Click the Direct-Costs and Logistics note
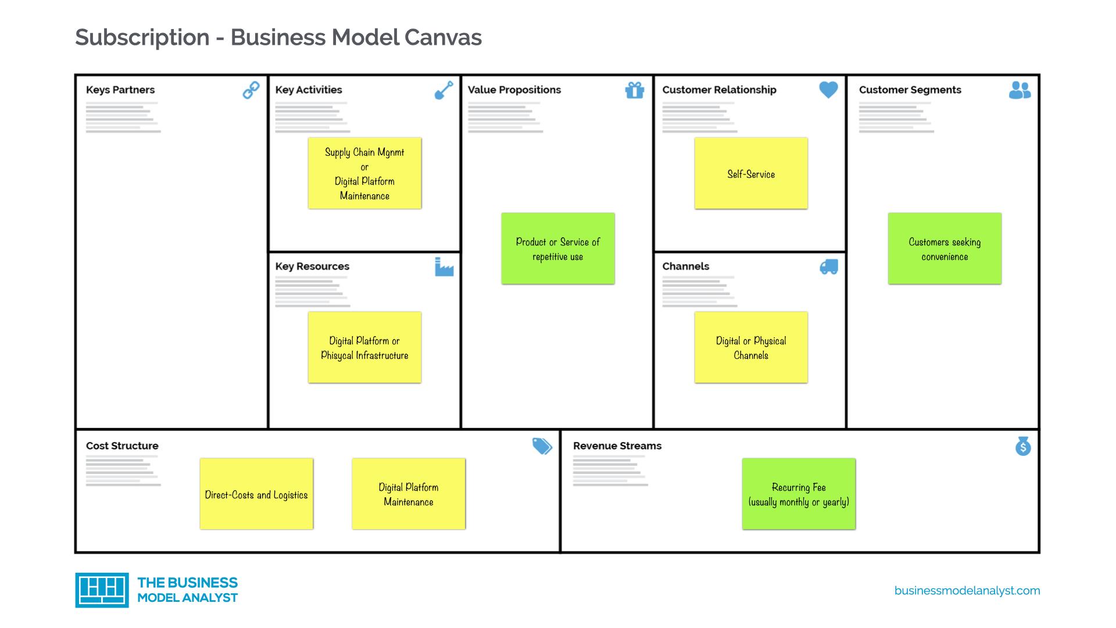The height and width of the screenshot is (628, 1116). (258, 495)
